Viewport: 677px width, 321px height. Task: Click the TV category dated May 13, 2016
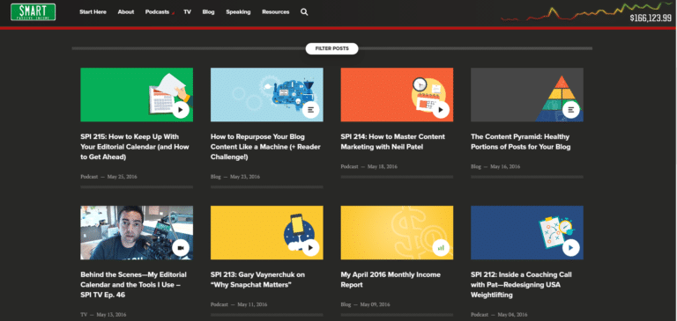point(84,315)
